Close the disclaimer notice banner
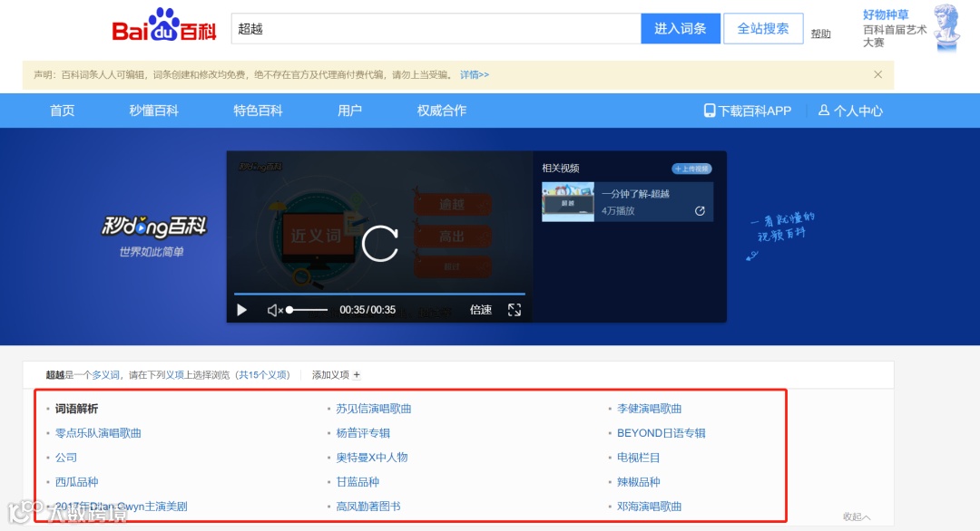 [877, 73]
